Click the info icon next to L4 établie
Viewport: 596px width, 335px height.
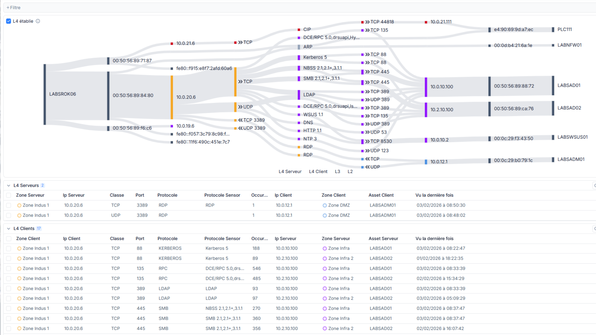tap(38, 21)
